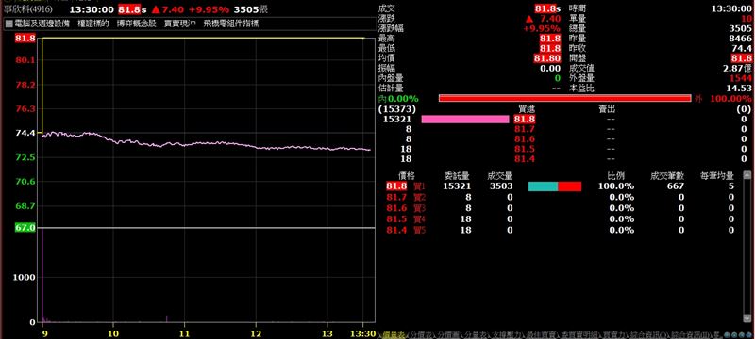Click the total bid count (15373)

pos(396,110)
